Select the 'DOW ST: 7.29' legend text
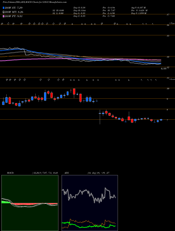Screen dimensions: 175x231 (x=14, y=8)
